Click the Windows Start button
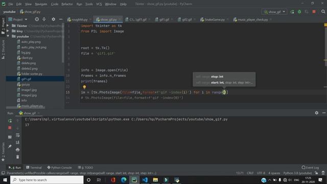This screenshot has height=184, width=327. pos(5,180)
